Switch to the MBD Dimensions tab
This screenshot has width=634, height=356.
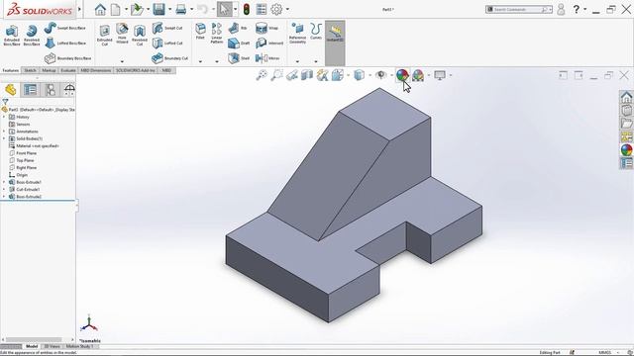coord(95,70)
